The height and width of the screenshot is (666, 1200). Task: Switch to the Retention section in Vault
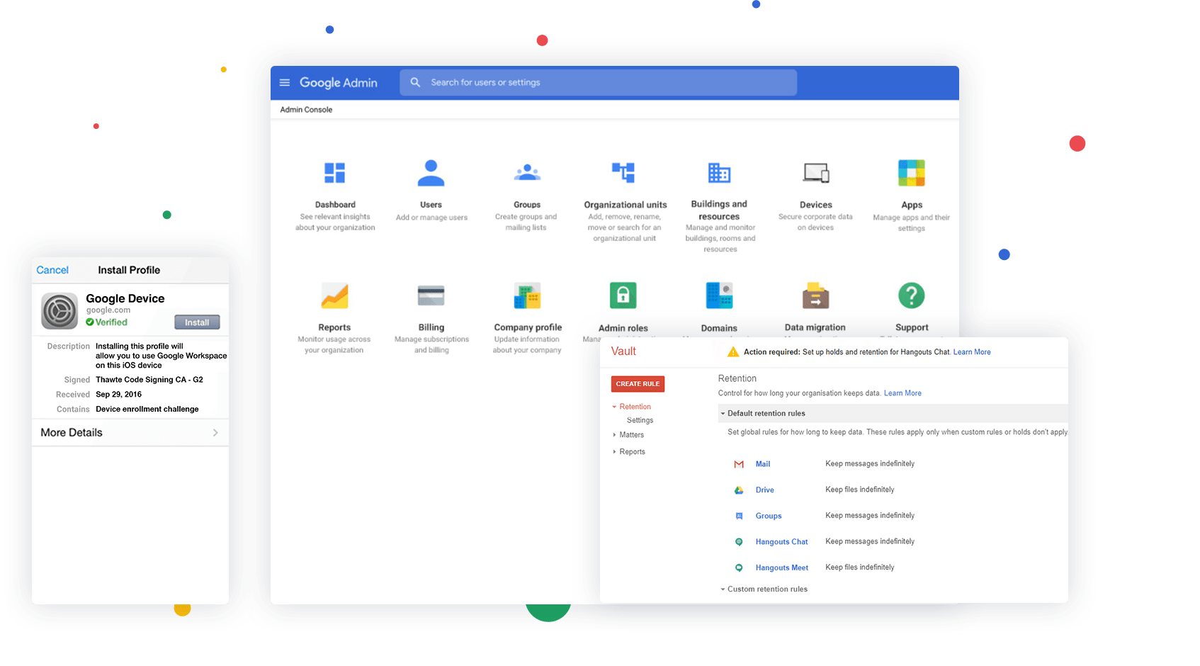point(634,406)
